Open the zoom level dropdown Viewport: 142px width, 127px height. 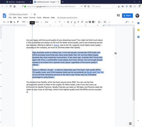[x=25, y=22]
